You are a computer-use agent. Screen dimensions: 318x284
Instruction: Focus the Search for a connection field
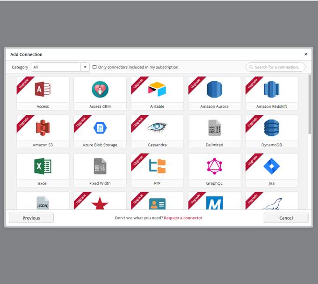[x=275, y=67]
